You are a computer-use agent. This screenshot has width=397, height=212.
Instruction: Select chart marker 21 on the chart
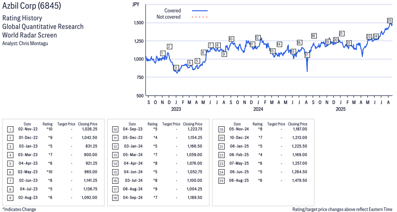coord(341,34)
